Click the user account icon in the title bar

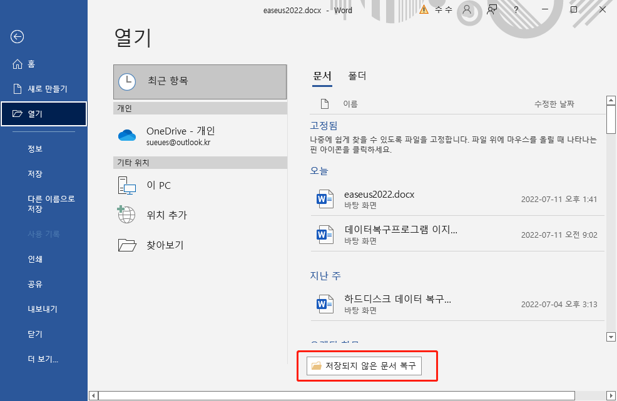click(x=466, y=11)
